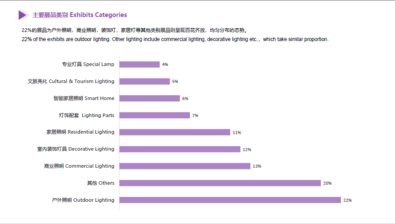Select the Smart Home 6% bar
395x224 pixels.
pos(150,98)
